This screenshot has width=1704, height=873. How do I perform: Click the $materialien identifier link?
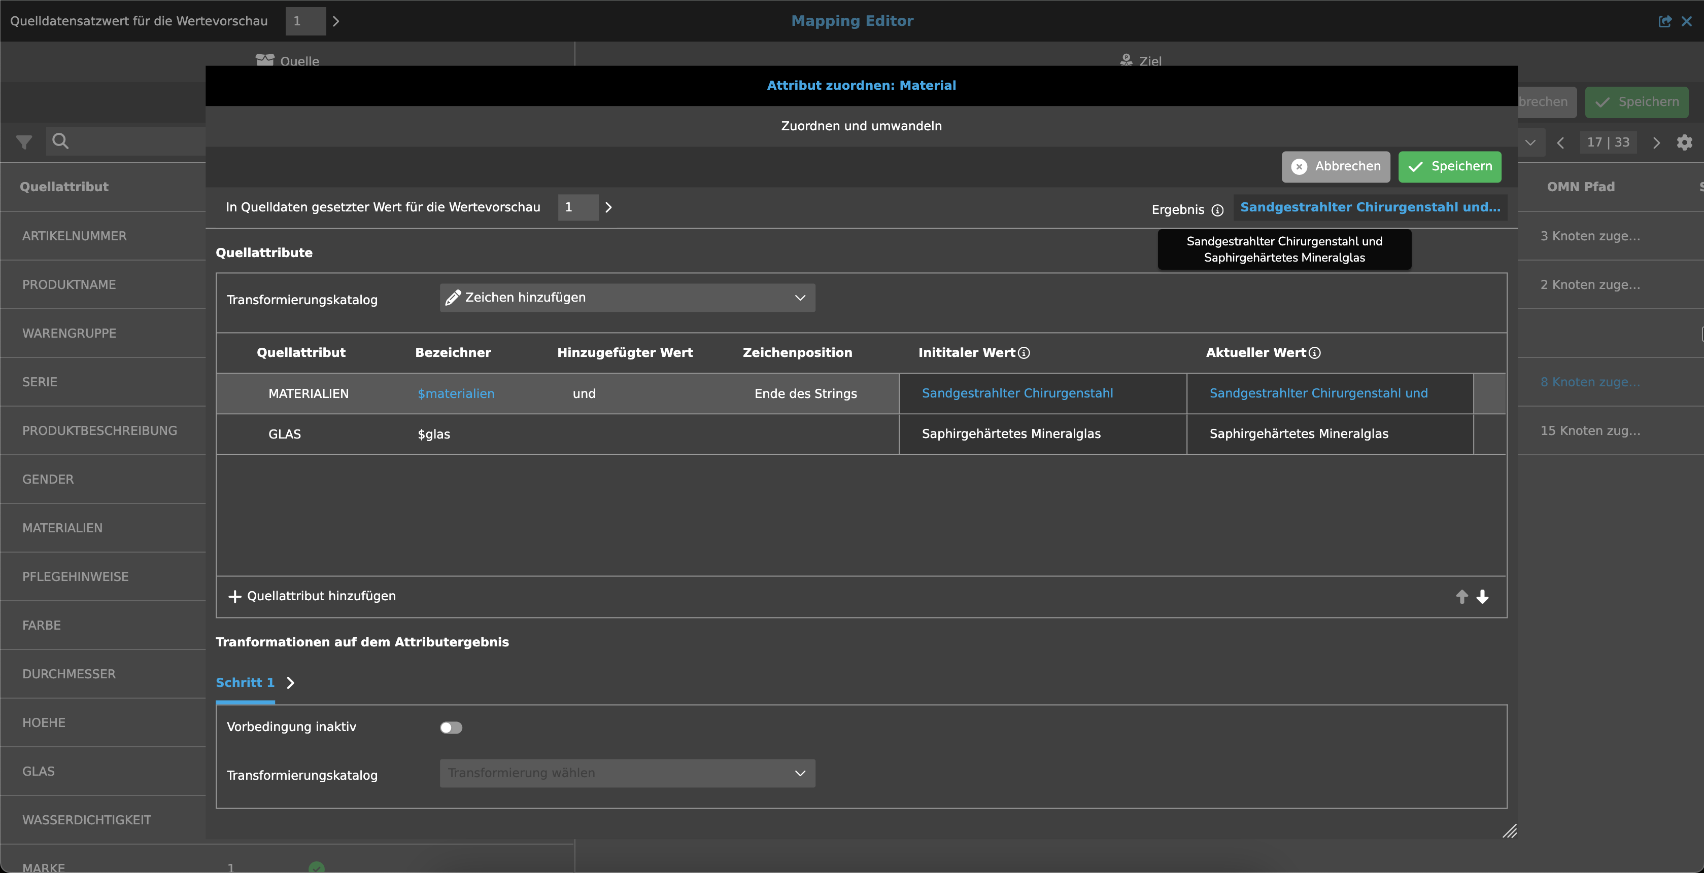(x=456, y=394)
